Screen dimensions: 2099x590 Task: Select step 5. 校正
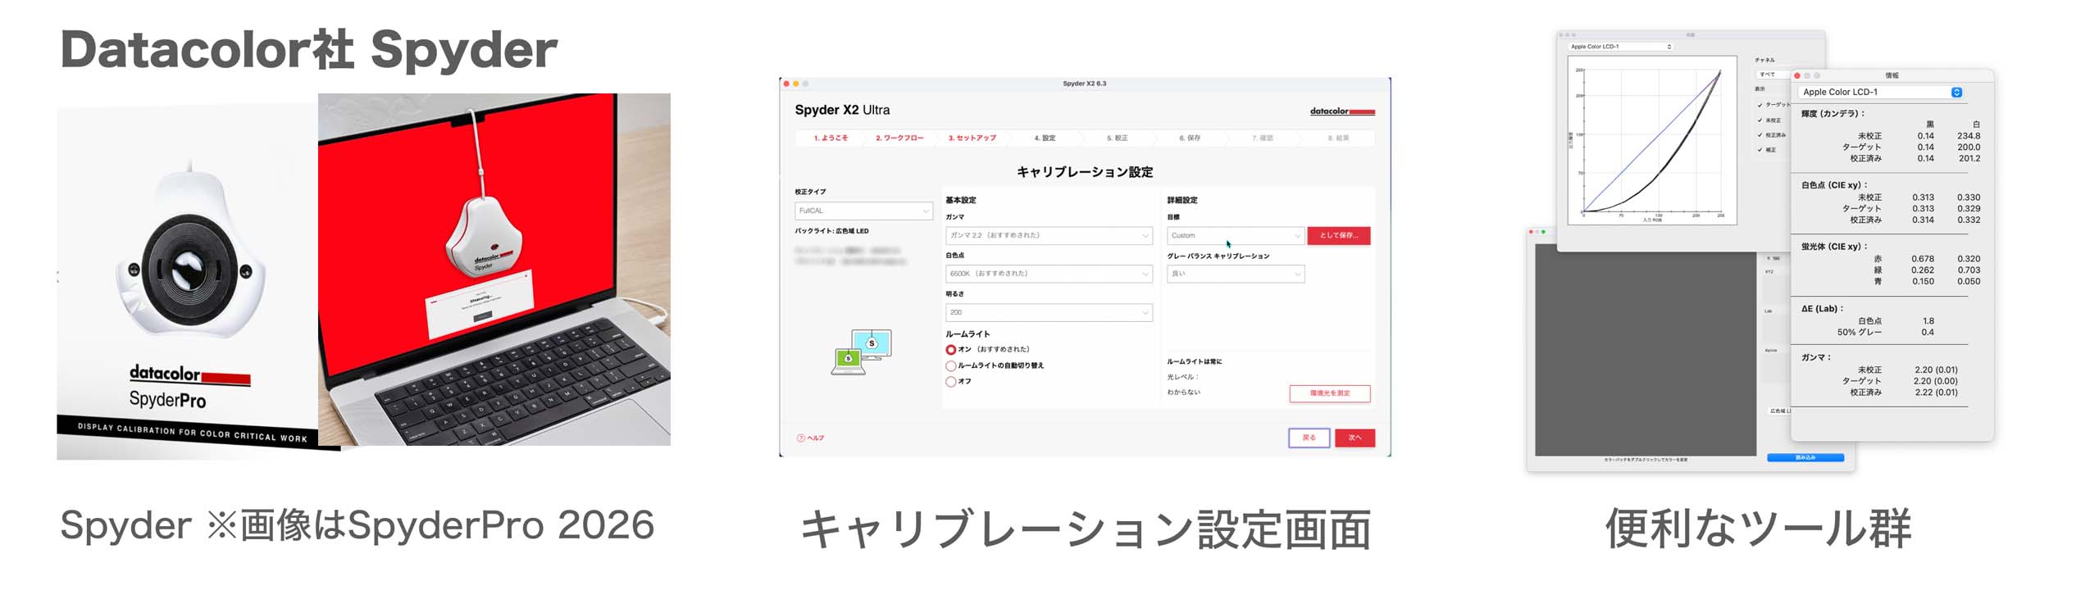1118,138
